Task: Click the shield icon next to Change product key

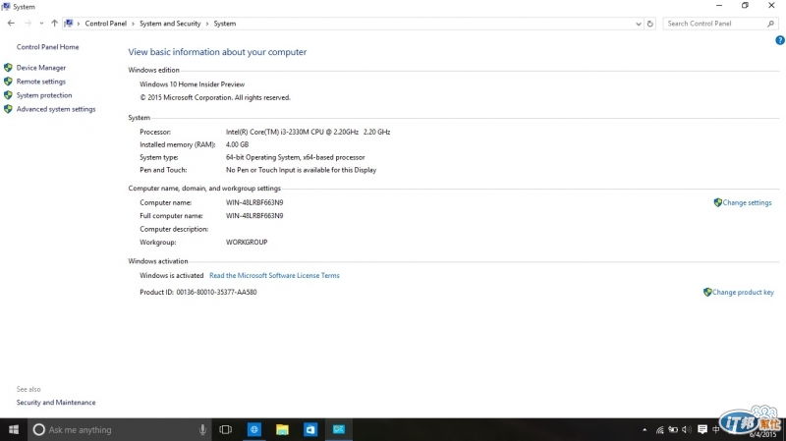Action: [x=707, y=292]
